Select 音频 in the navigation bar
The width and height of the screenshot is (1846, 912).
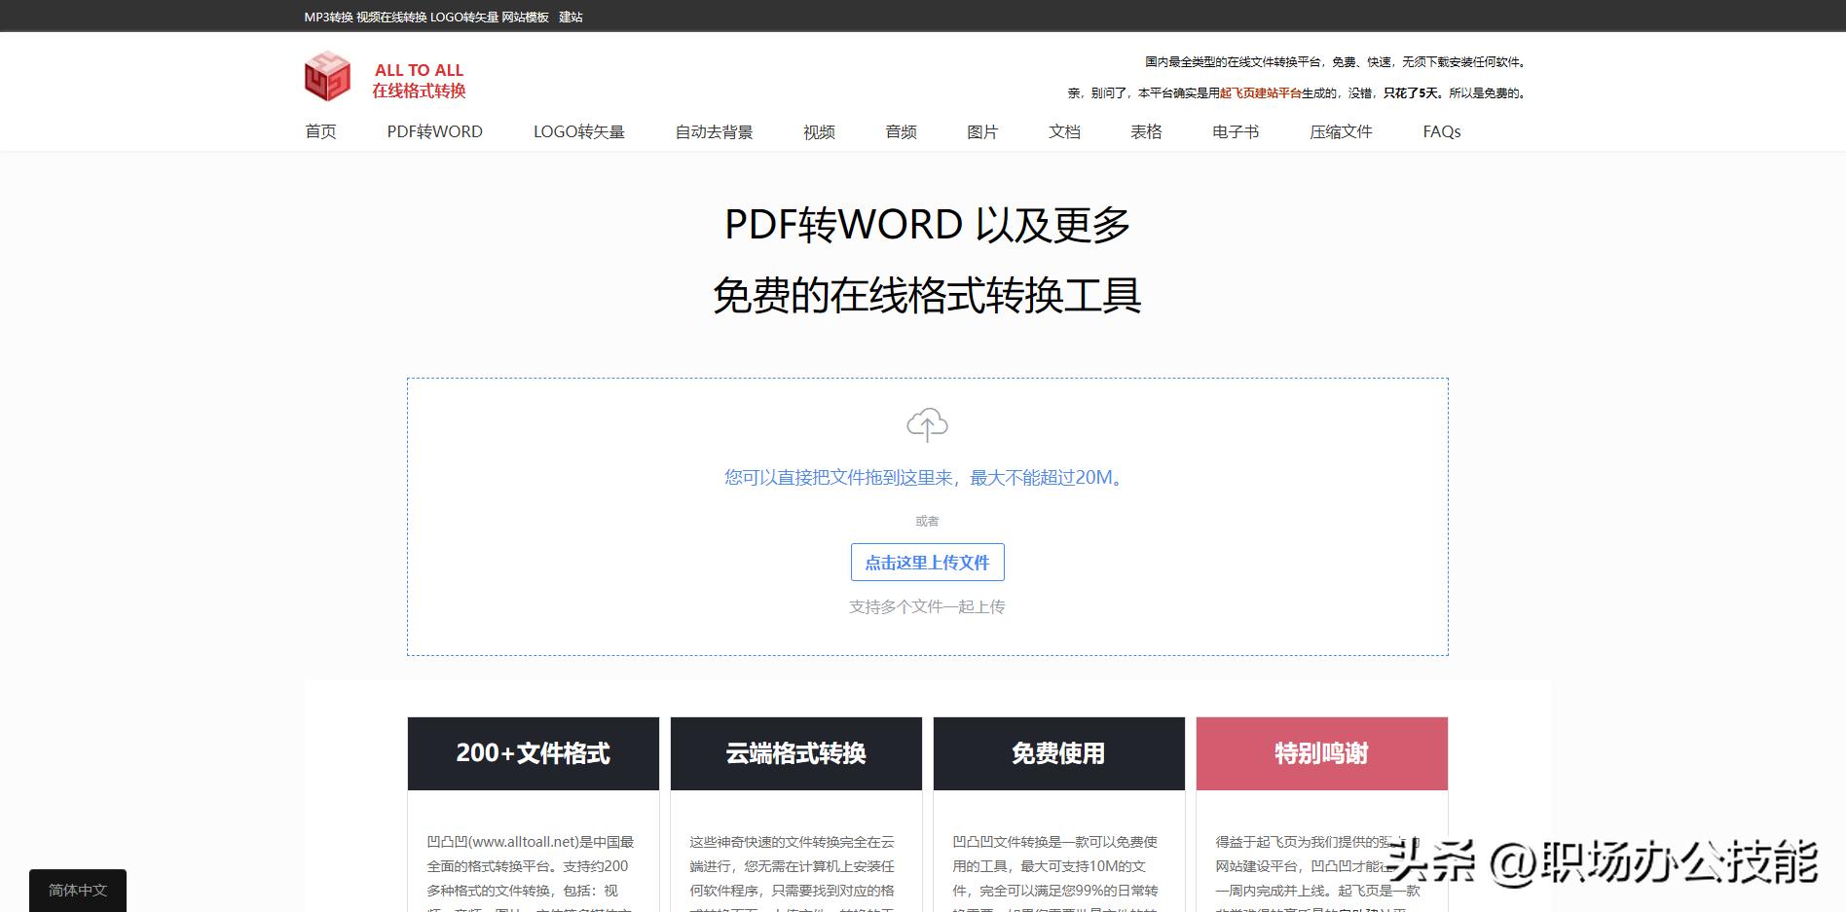901,131
